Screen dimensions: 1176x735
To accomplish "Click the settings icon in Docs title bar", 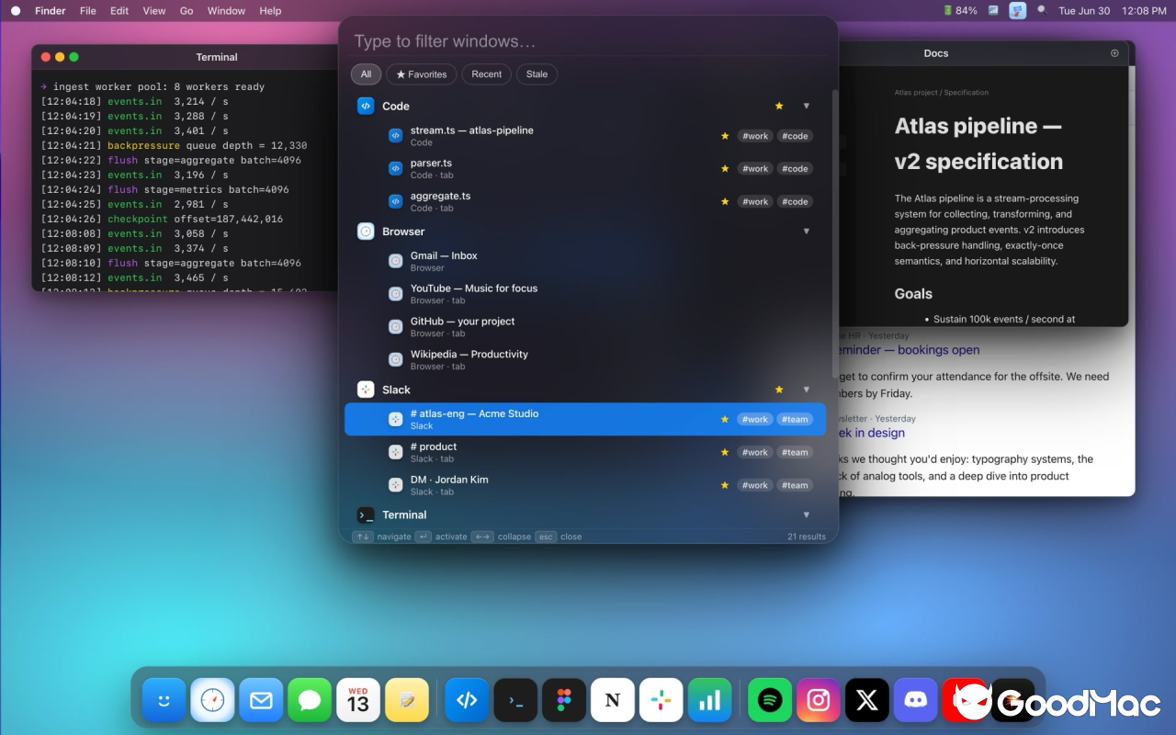I will tap(1114, 53).
